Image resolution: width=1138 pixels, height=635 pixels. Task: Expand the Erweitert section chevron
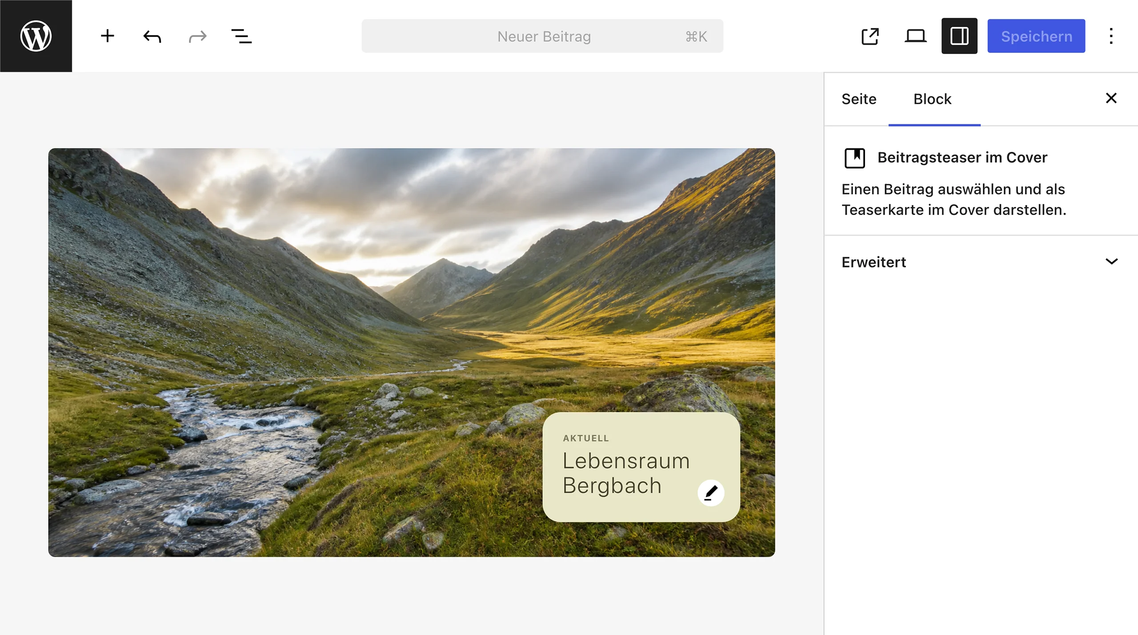point(1111,262)
